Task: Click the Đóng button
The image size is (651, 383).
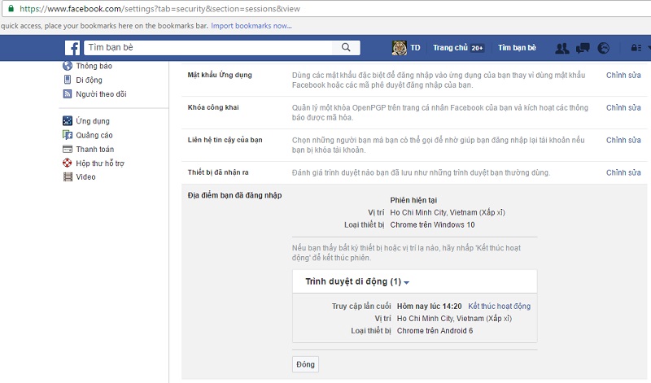Action: point(306,364)
